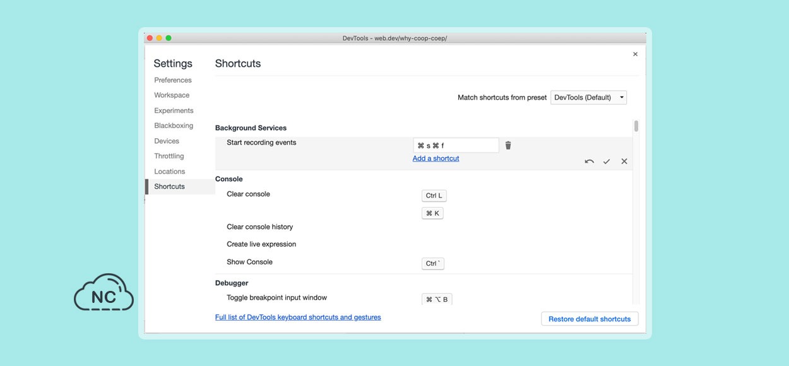Open the Locations settings tab

[x=170, y=171]
